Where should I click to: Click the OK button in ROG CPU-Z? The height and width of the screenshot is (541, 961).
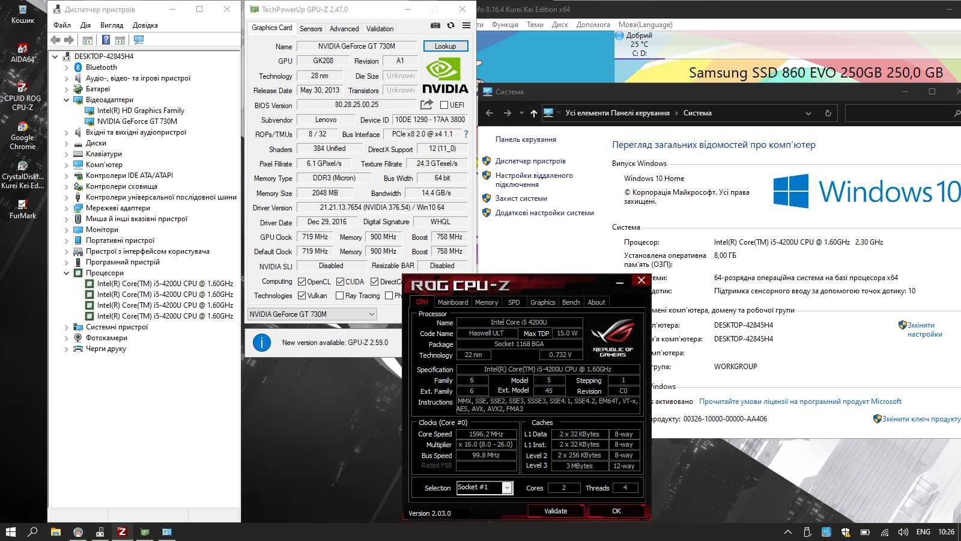point(616,511)
